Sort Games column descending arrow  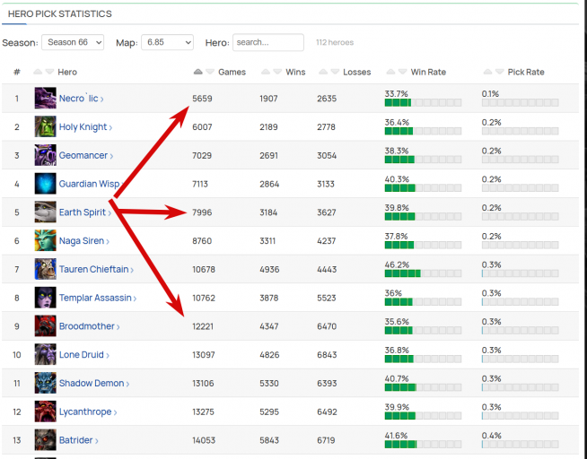coord(210,72)
